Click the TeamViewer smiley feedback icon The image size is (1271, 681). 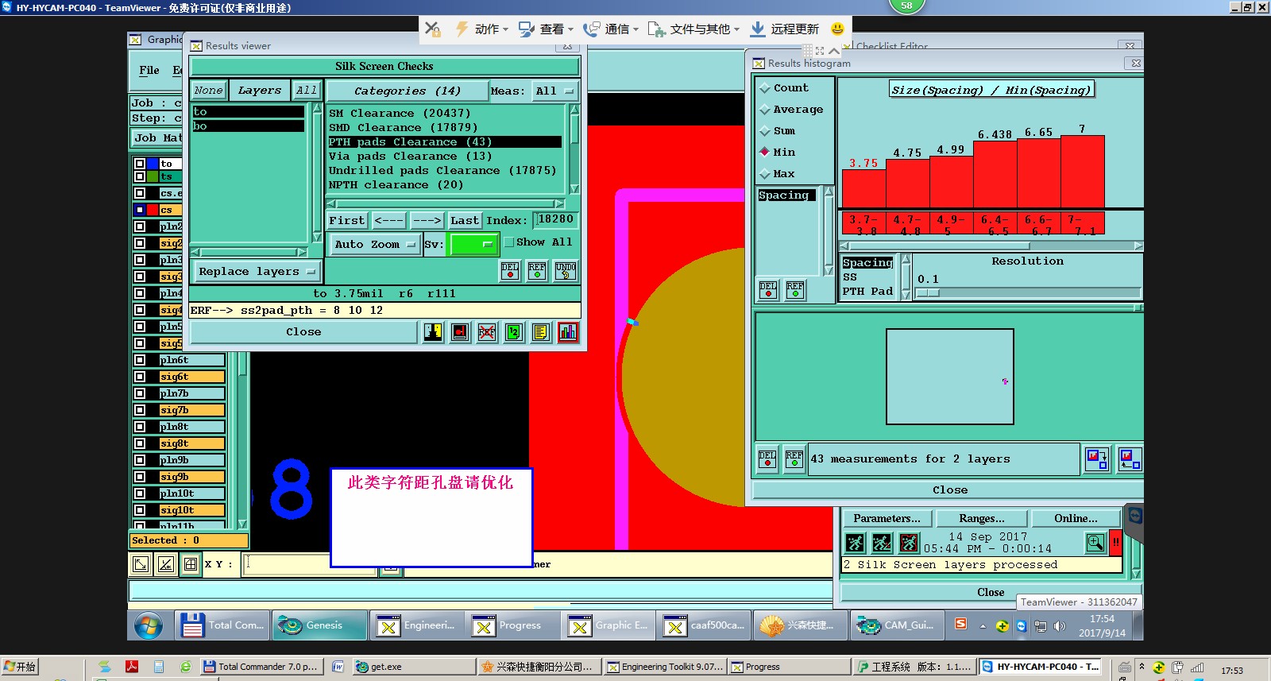pyautogui.click(x=837, y=29)
